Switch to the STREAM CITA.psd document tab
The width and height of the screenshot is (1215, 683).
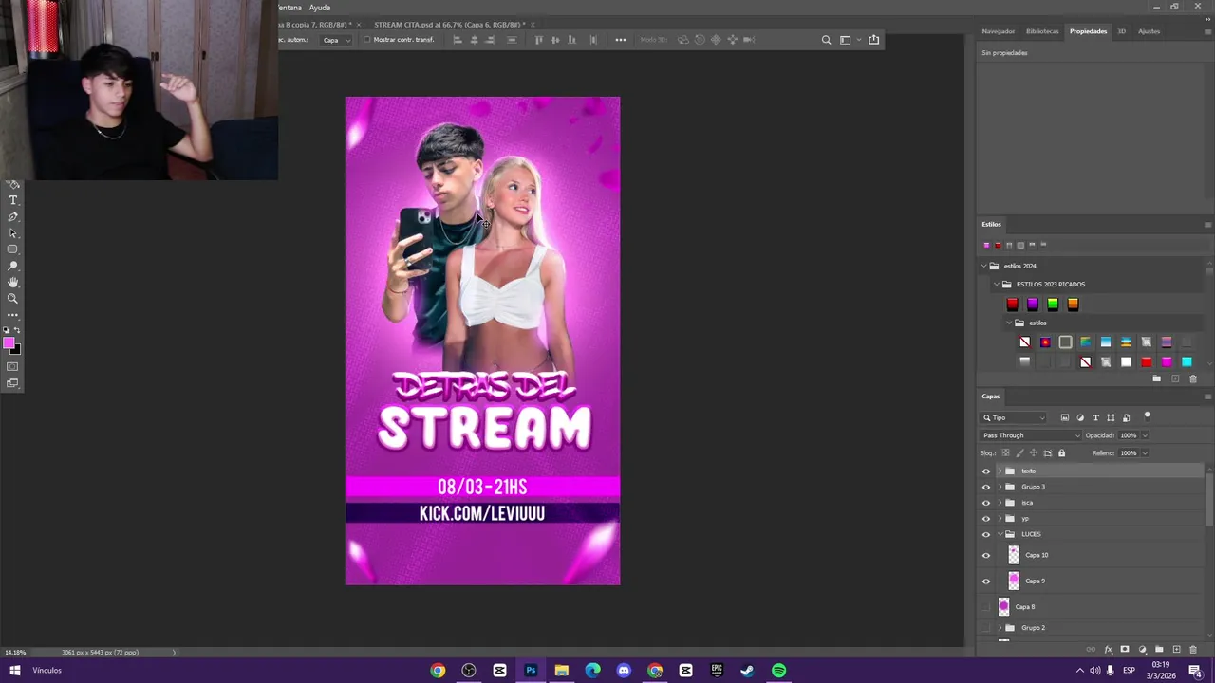pyautogui.click(x=449, y=25)
